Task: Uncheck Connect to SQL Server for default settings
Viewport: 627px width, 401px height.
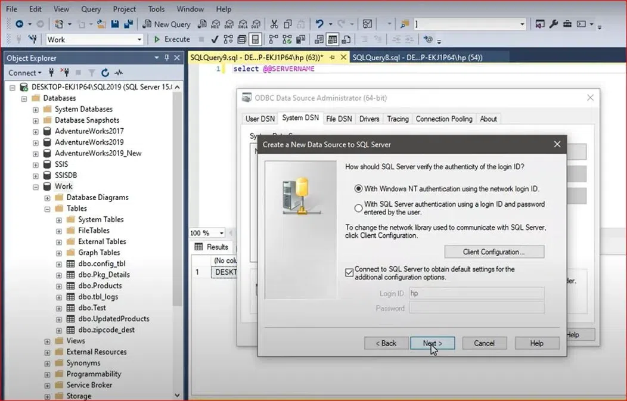Action: [349, 273]
